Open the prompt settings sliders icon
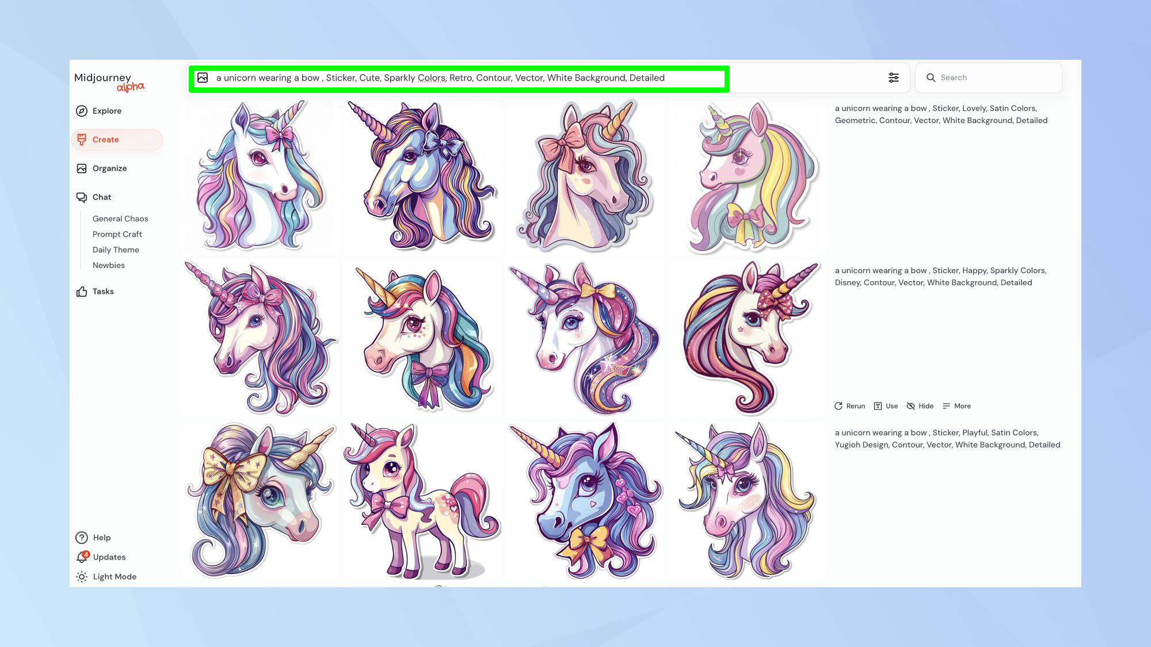 893,78
